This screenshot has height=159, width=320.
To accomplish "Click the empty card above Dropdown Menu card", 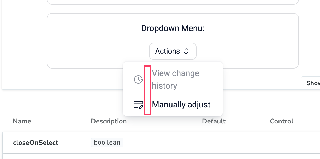I will pos(173,2).
